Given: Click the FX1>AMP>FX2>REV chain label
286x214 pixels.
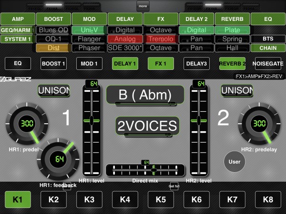Looking at the screenshot, I should [259, 77].
